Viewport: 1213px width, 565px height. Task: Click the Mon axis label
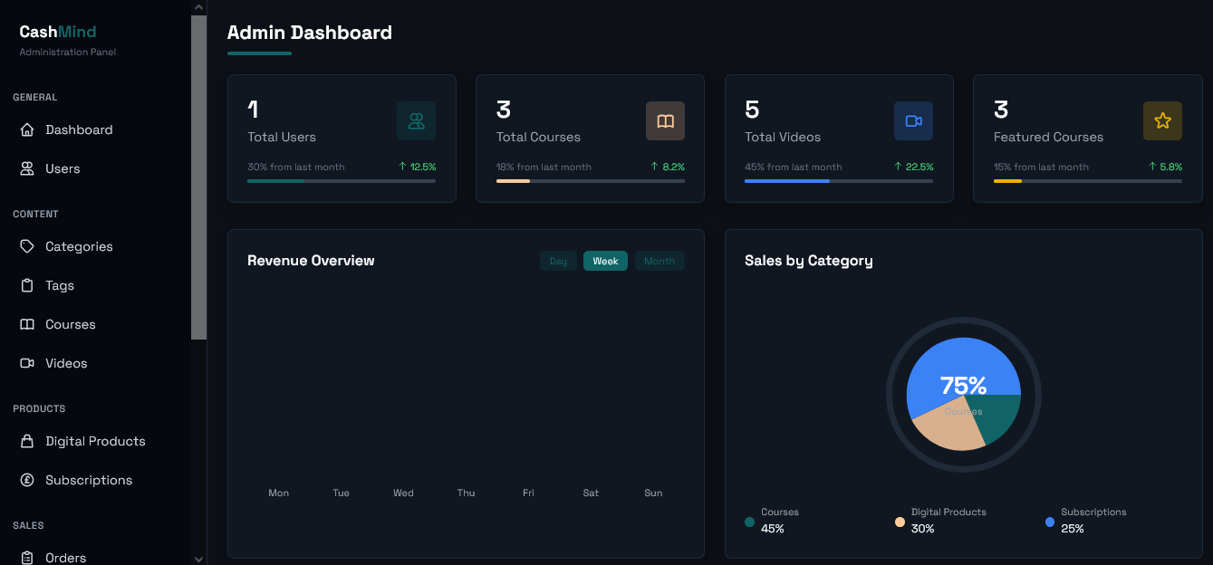tap(279, 493)
